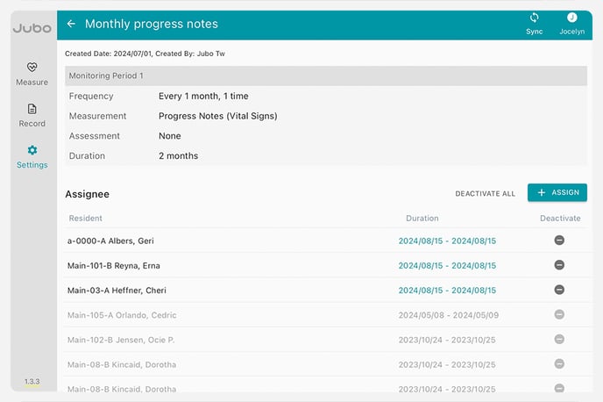603x402 pixels.
Task: Click the Resident column header
Action: [86, 219]
